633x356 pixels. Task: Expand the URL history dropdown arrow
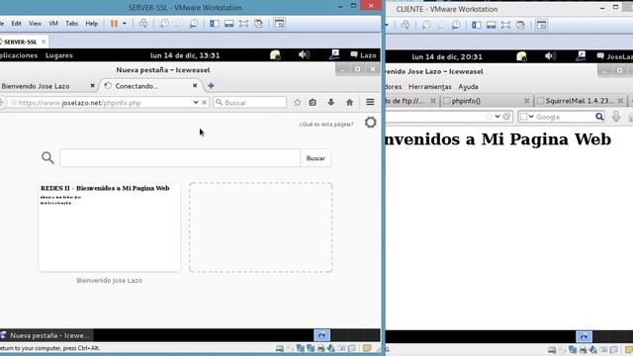coord(196,103)
